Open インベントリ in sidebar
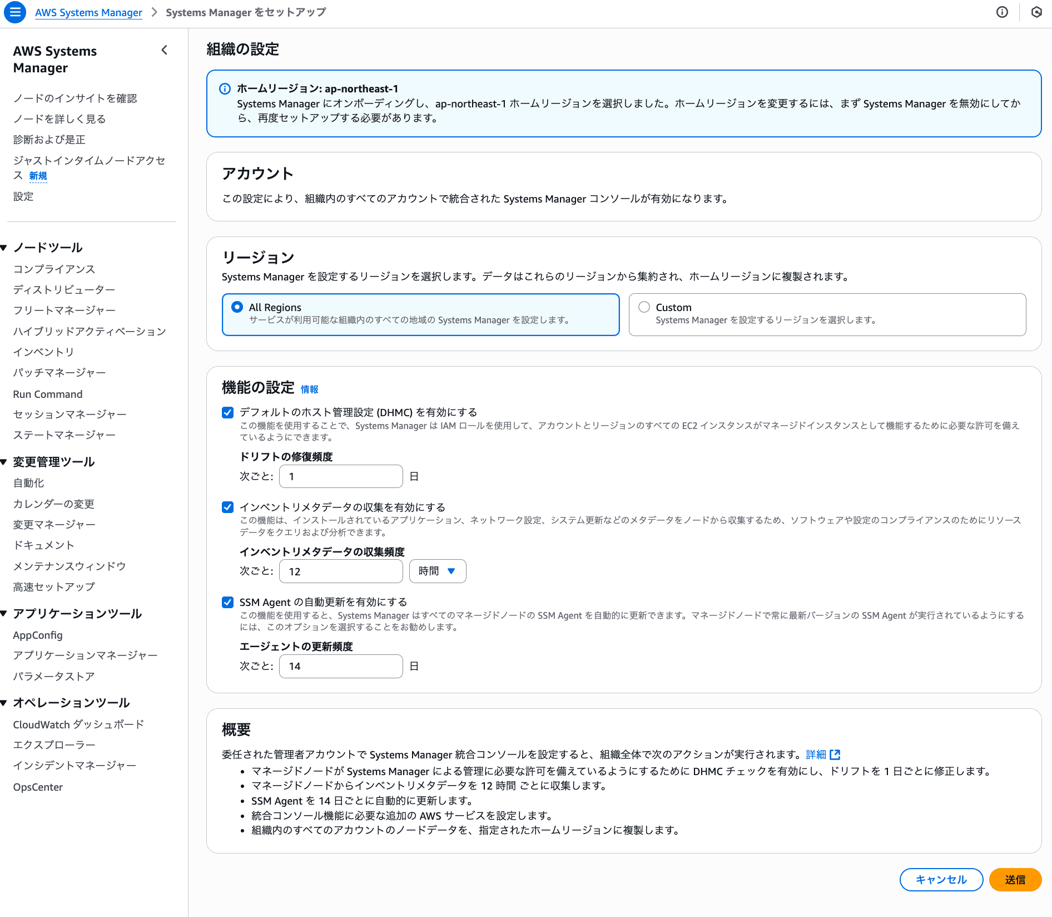This screenshot has height=917, width=1052. click(44, 352)
